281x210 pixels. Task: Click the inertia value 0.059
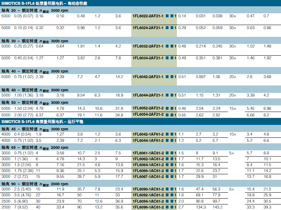[x=217, y=28]
